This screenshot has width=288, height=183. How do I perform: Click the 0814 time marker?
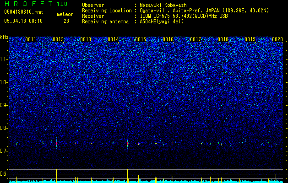coord(113,39)
